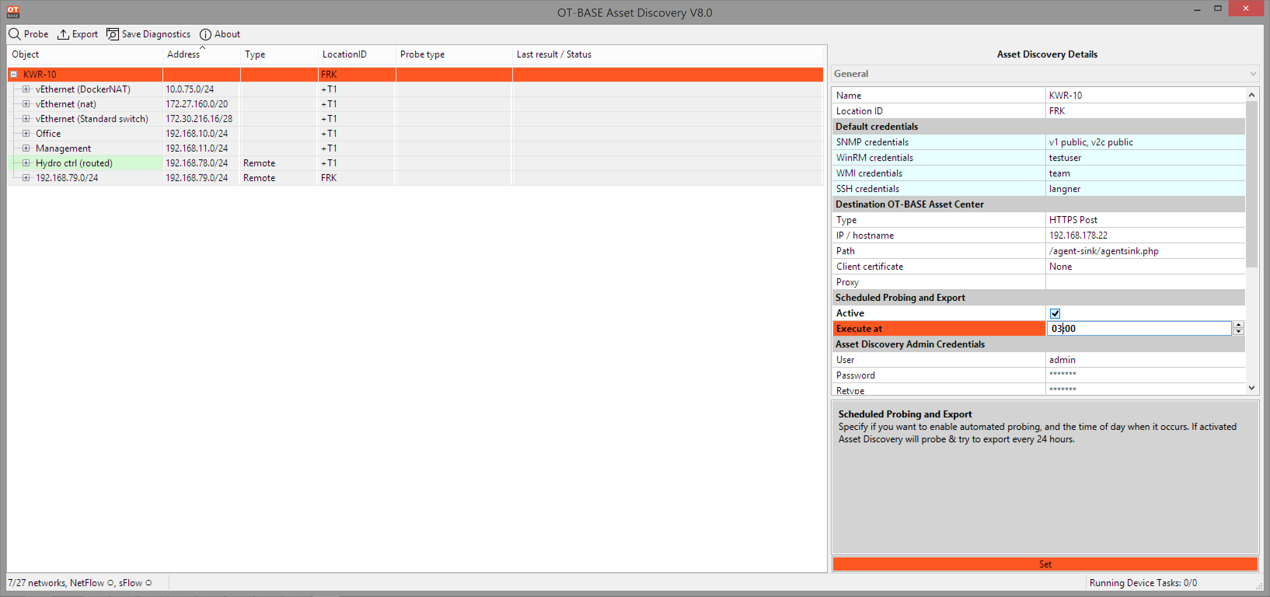
Task: Click the About info icon
Action: pos(205,34)
